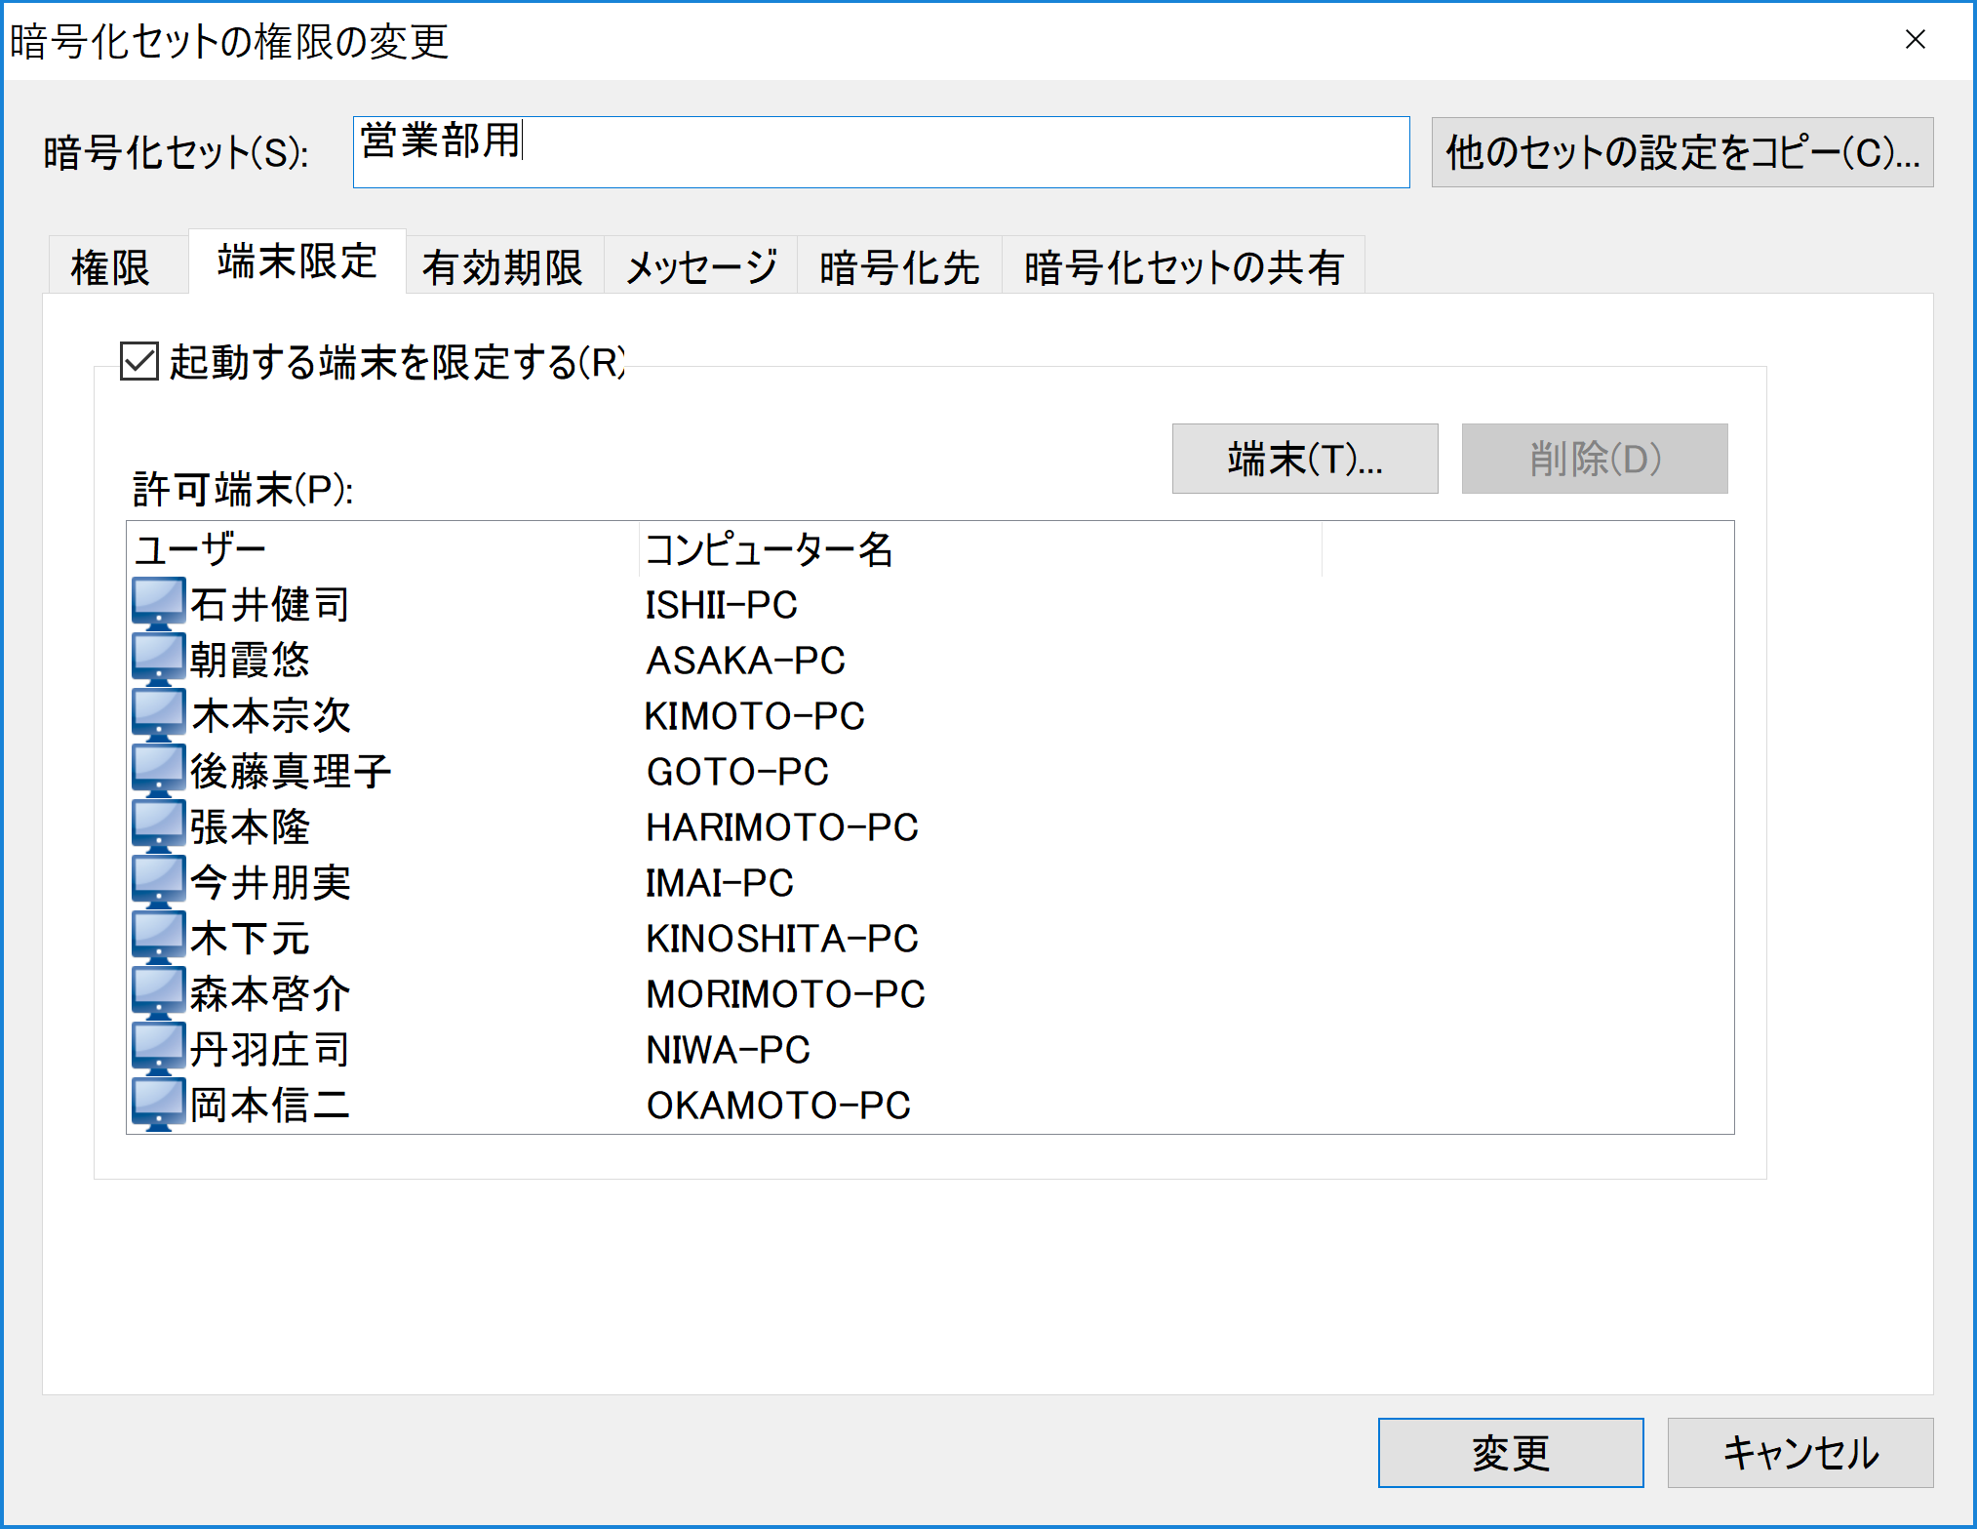Click the computer icon beside 朝霞悠
The image size is (1977, 1529).
158,659
